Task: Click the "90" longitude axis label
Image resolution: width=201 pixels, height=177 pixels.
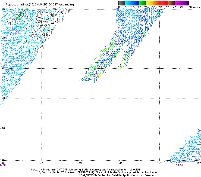Action: 2,163
